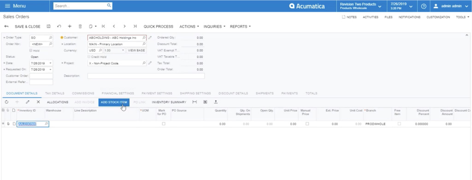Click SAVE & CLOSE
The width and height of the screenshot is (472, 180).
point(27,26)
